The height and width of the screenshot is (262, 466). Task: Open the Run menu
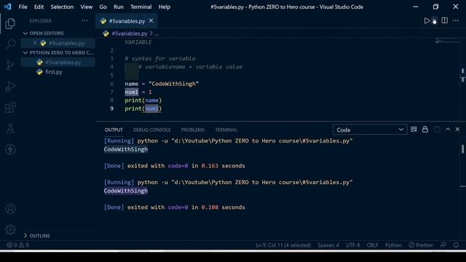(x=118, y=7)
